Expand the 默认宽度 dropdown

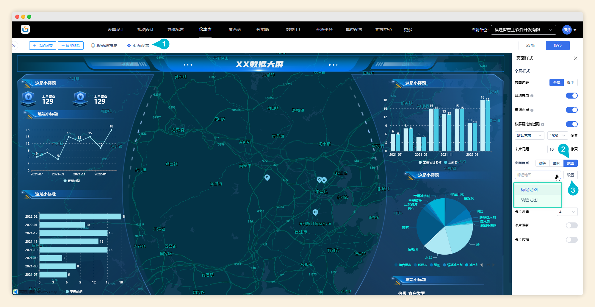(x=529, y=135)
